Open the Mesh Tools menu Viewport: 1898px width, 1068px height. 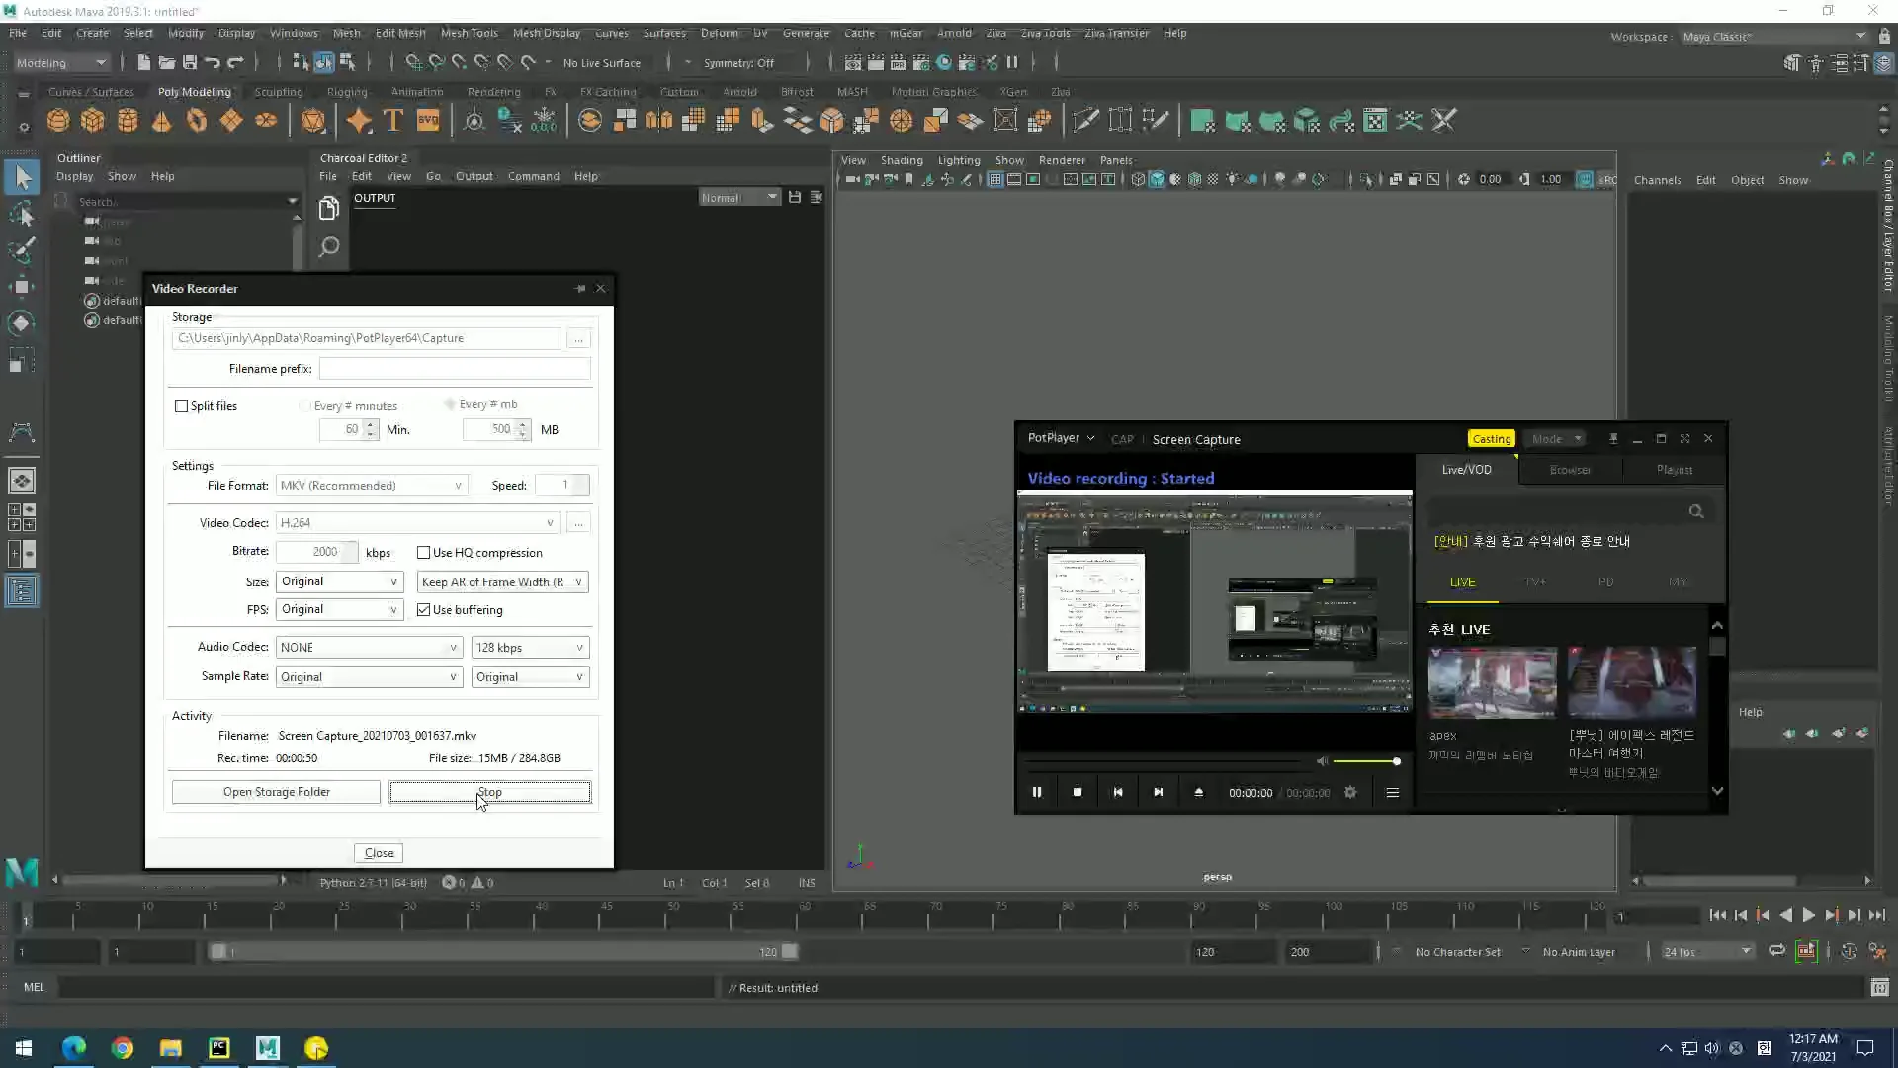[469, 33]
